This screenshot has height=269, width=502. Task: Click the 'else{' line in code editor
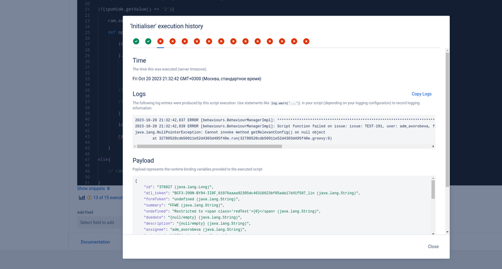[x=104, y=159]
